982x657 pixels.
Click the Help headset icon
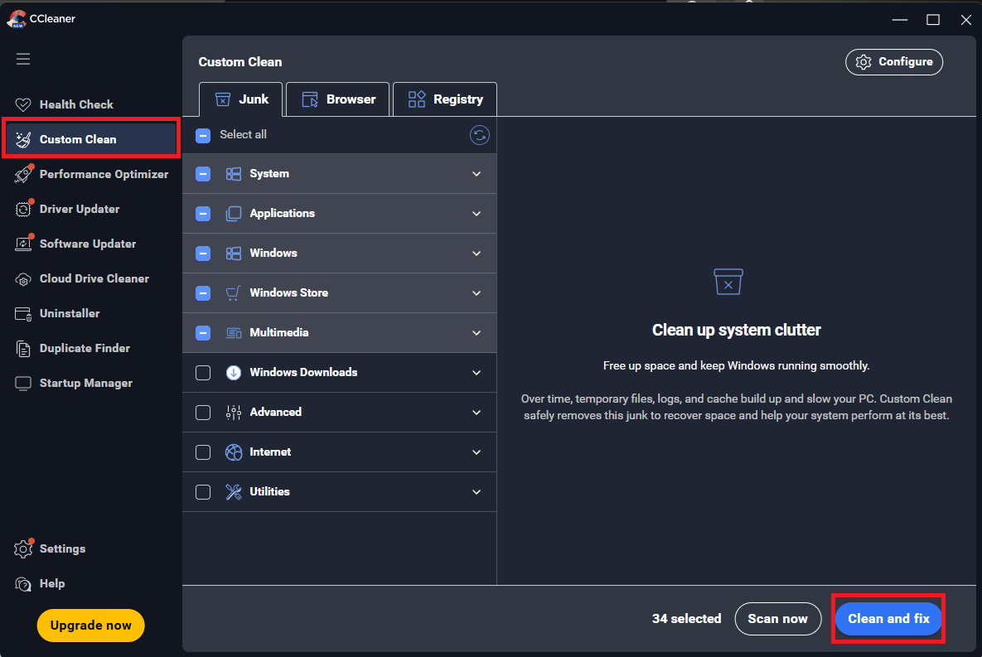pos(23,584)
